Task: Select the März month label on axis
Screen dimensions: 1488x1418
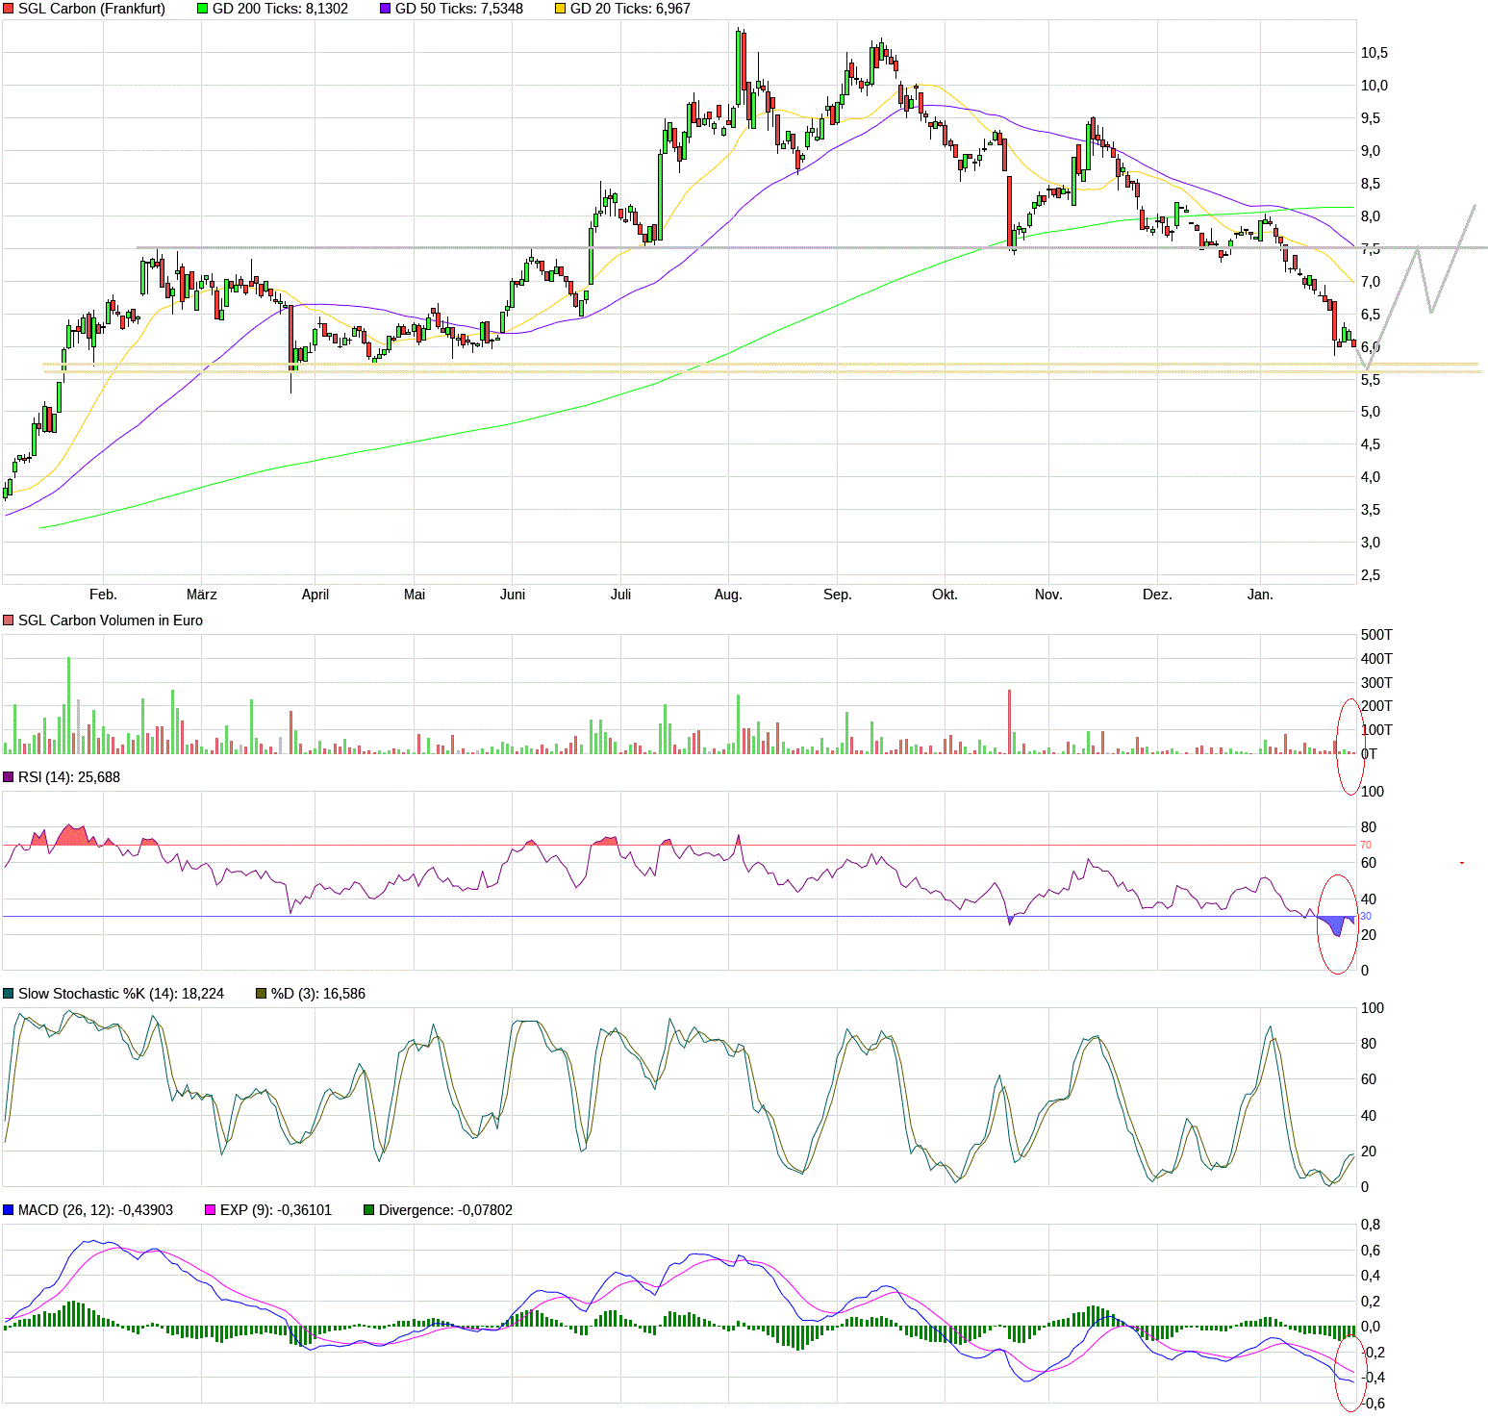Action: click(201, 595)
